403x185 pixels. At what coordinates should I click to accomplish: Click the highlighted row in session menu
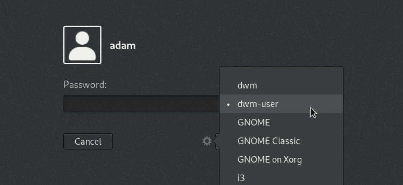click(x=281, y=104)
